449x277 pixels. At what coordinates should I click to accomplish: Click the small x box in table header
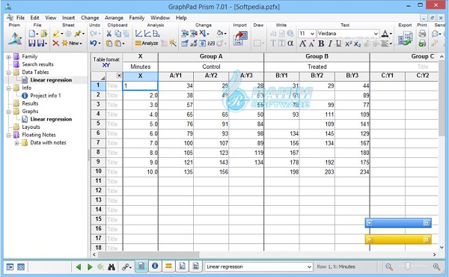pyautogui.click(x=119, y=76)
